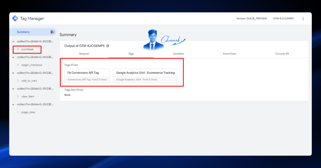Open Google Analytics GA4 Ecommerce Tracking tag card
Viewport: 321px width, 168px height.
145,76
